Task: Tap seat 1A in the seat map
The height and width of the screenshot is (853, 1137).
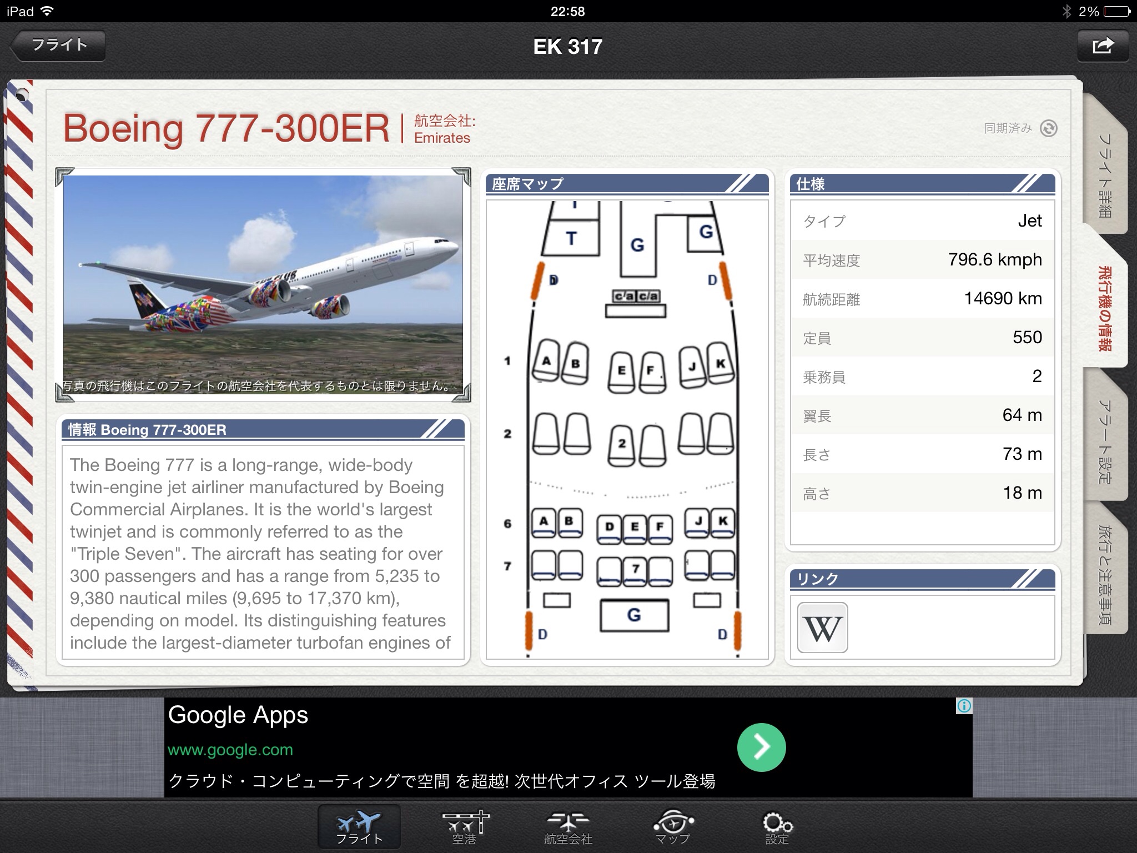Action: click(x=546, y=361)
